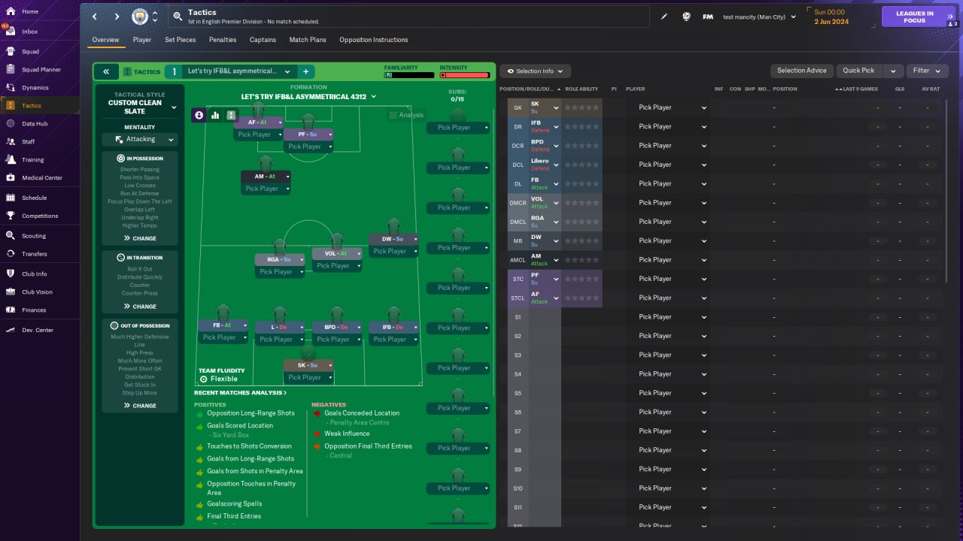Open Transfers in sidebar
This screenshot has width=963, height=541.
pyautogui.click(x=35, y=254)
